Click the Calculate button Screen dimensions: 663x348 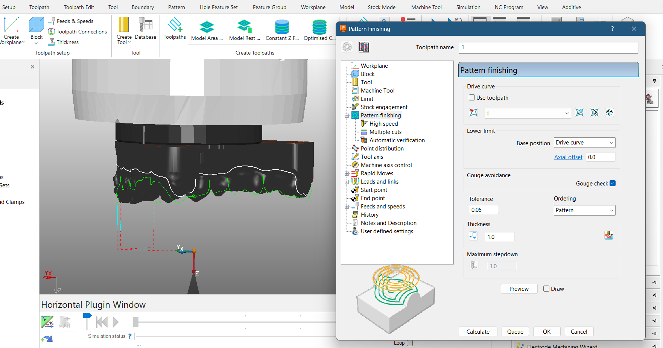click(477, 331)
